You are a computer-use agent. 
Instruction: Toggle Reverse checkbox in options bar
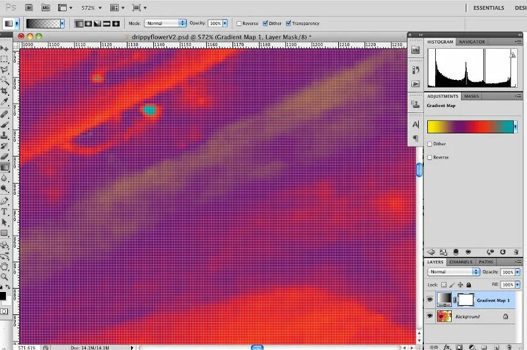tap(239, 24)
